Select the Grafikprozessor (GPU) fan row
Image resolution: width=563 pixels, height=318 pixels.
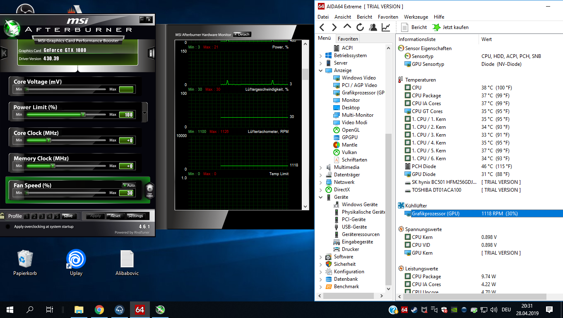(479, 214)
